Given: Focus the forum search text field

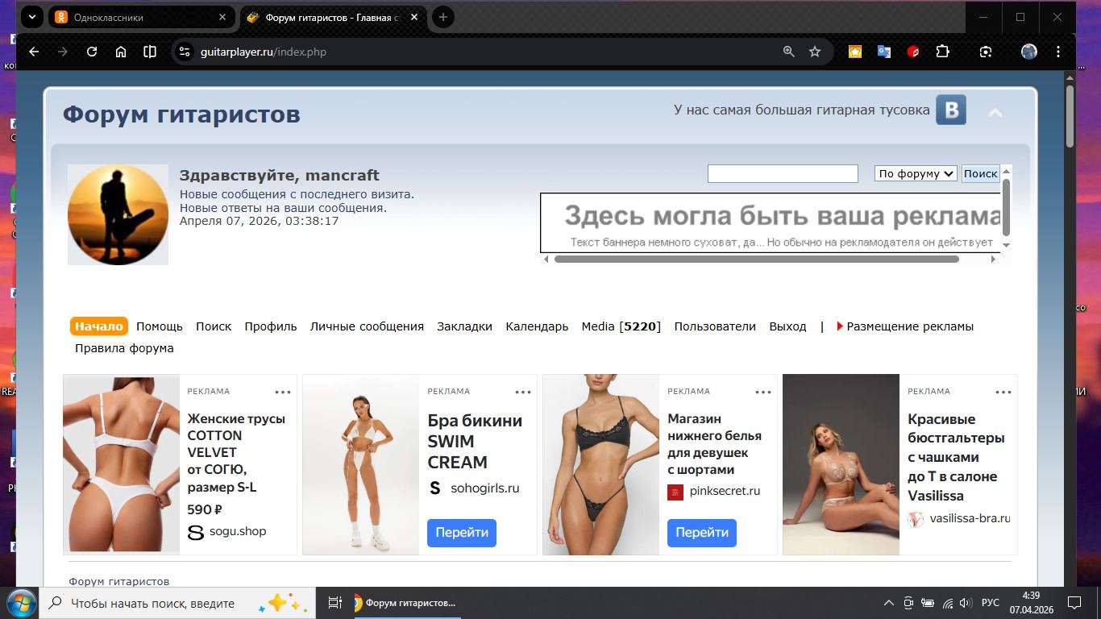Looking at the screenshot, I should click(783, 173).
